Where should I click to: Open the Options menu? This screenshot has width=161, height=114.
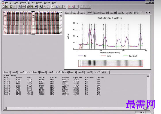39,2
